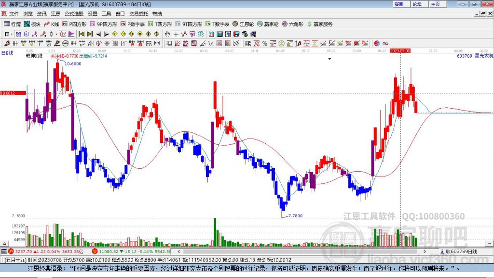This screenshot has width=494, height=278.
Task: Open the 帮助 menu
Action: click(x=157, y=13)
